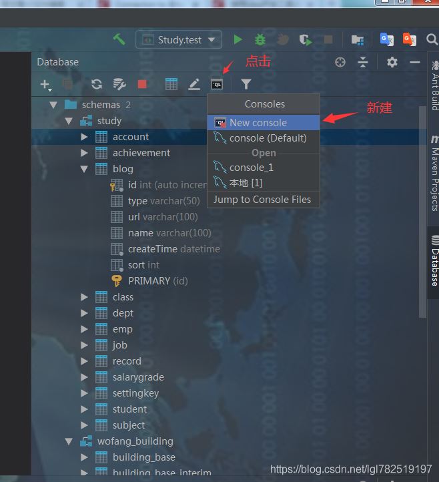Screen dimensions: 439x482
Task: Open Project Structure folder icon
Action: pos(358,39)
